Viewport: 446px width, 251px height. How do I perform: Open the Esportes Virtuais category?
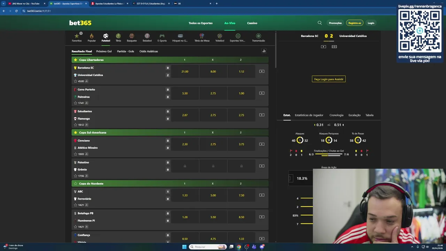[237, 38]
